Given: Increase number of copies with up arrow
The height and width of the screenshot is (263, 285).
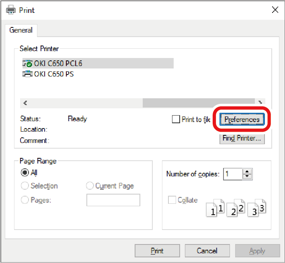Looking at the screenshot, I should tap(248, 172).
